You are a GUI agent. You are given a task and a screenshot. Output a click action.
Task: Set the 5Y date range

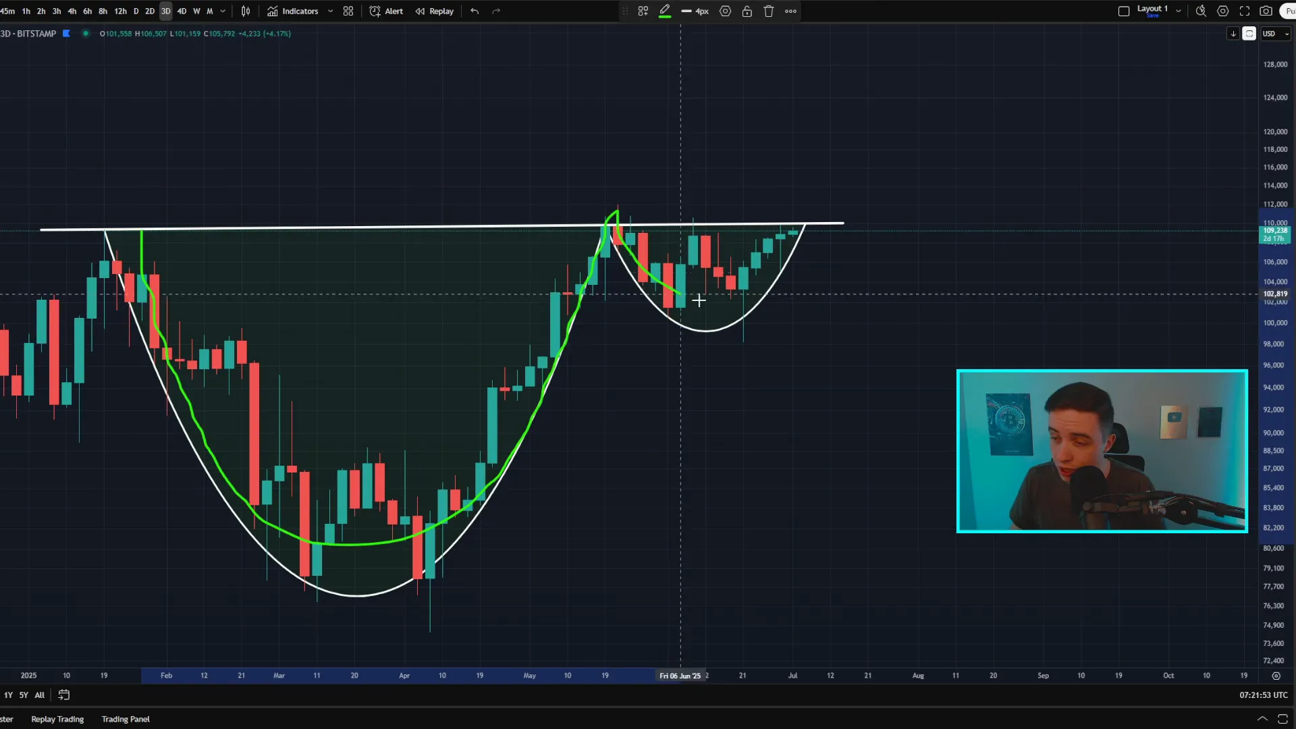pos(24,695)
